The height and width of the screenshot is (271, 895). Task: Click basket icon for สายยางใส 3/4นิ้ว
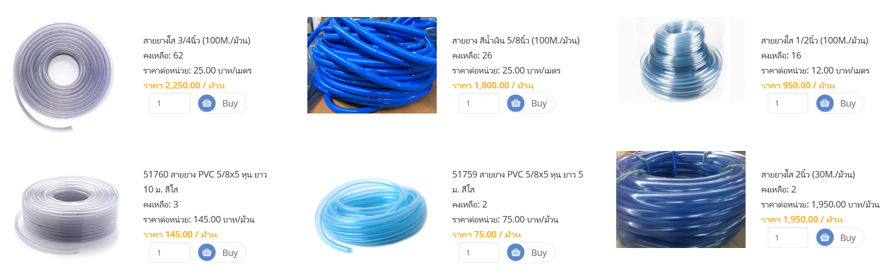point(207,103)
